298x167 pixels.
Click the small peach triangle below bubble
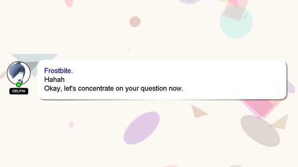[198, 112]
